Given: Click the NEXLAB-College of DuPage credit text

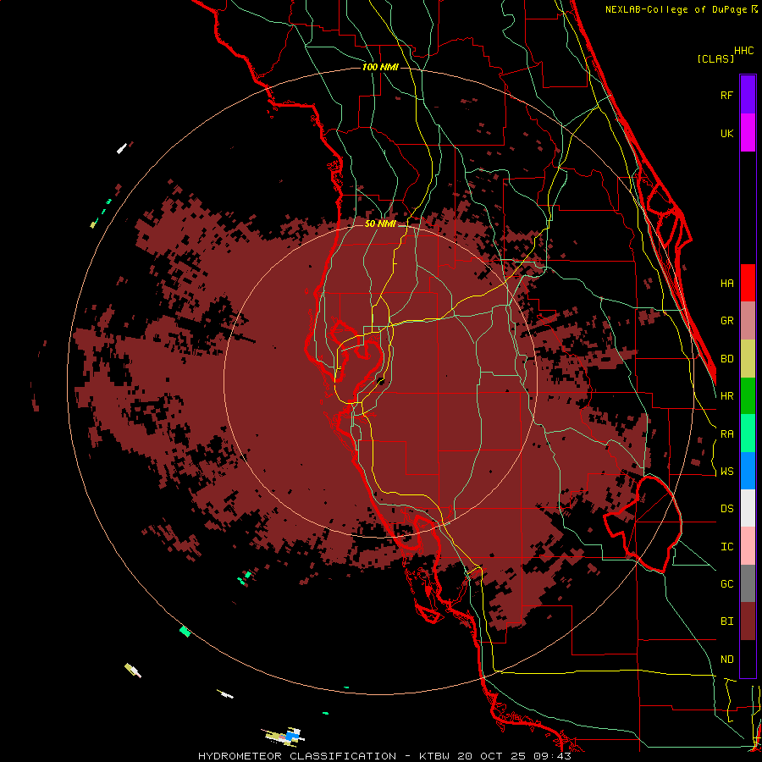Looking at the screenshot, I should pyautogui.click(x=677, y=9).
